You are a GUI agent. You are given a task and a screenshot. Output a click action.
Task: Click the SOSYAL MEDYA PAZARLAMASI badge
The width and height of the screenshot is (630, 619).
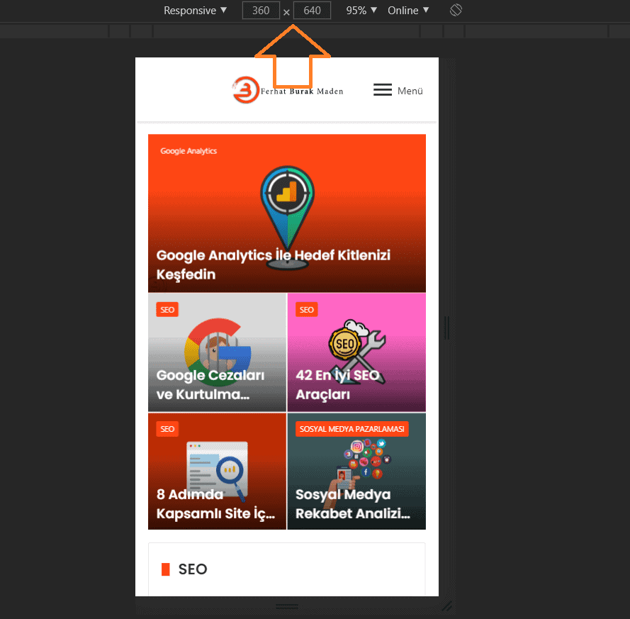[x=351, y=429]
